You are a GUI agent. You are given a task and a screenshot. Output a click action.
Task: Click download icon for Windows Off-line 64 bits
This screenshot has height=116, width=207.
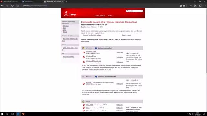pos(84,62)
